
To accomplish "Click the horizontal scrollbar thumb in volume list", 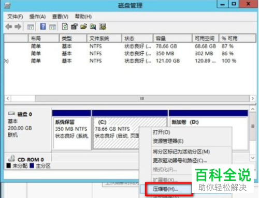I will tap(142, 98).
